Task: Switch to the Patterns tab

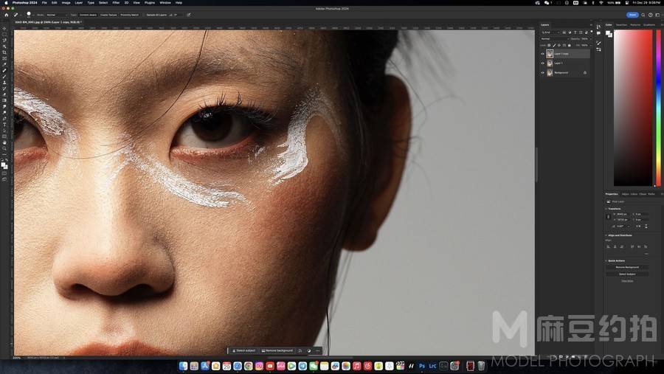Action: click(635, 25)
